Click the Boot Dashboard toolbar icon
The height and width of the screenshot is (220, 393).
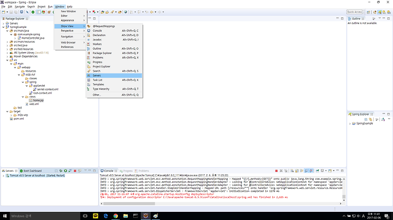click(33, 12)
